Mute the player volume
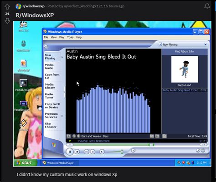Viewport: 216px width, 182px height. click(x=102, y=152)
